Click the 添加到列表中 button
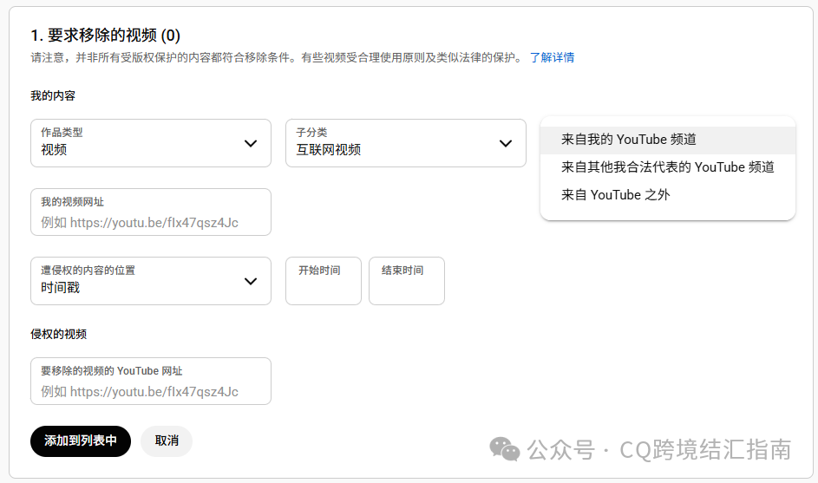The image size is (818, 483). pos(81,441)
